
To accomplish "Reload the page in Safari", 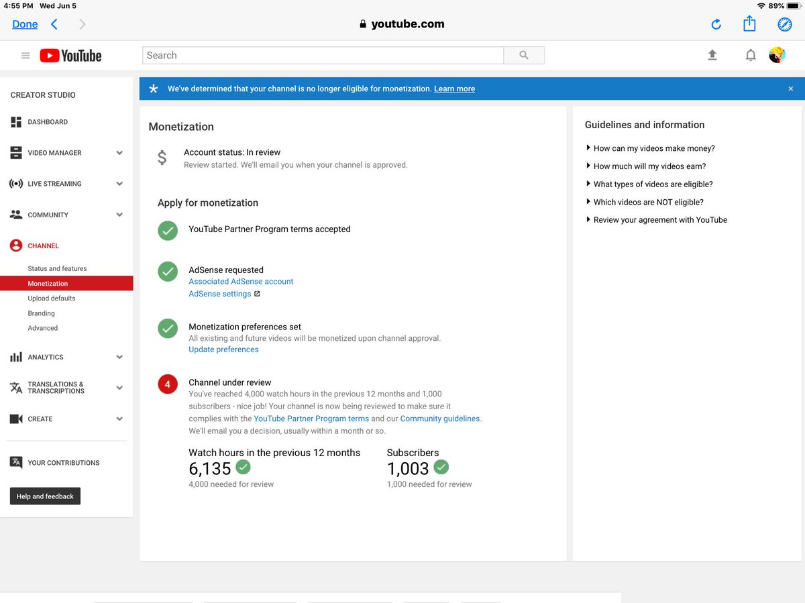I will (716, 24).
